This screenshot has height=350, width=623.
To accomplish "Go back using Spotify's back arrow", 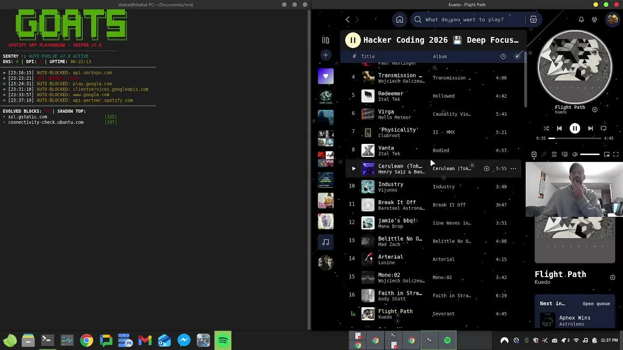I will (348, 19).
